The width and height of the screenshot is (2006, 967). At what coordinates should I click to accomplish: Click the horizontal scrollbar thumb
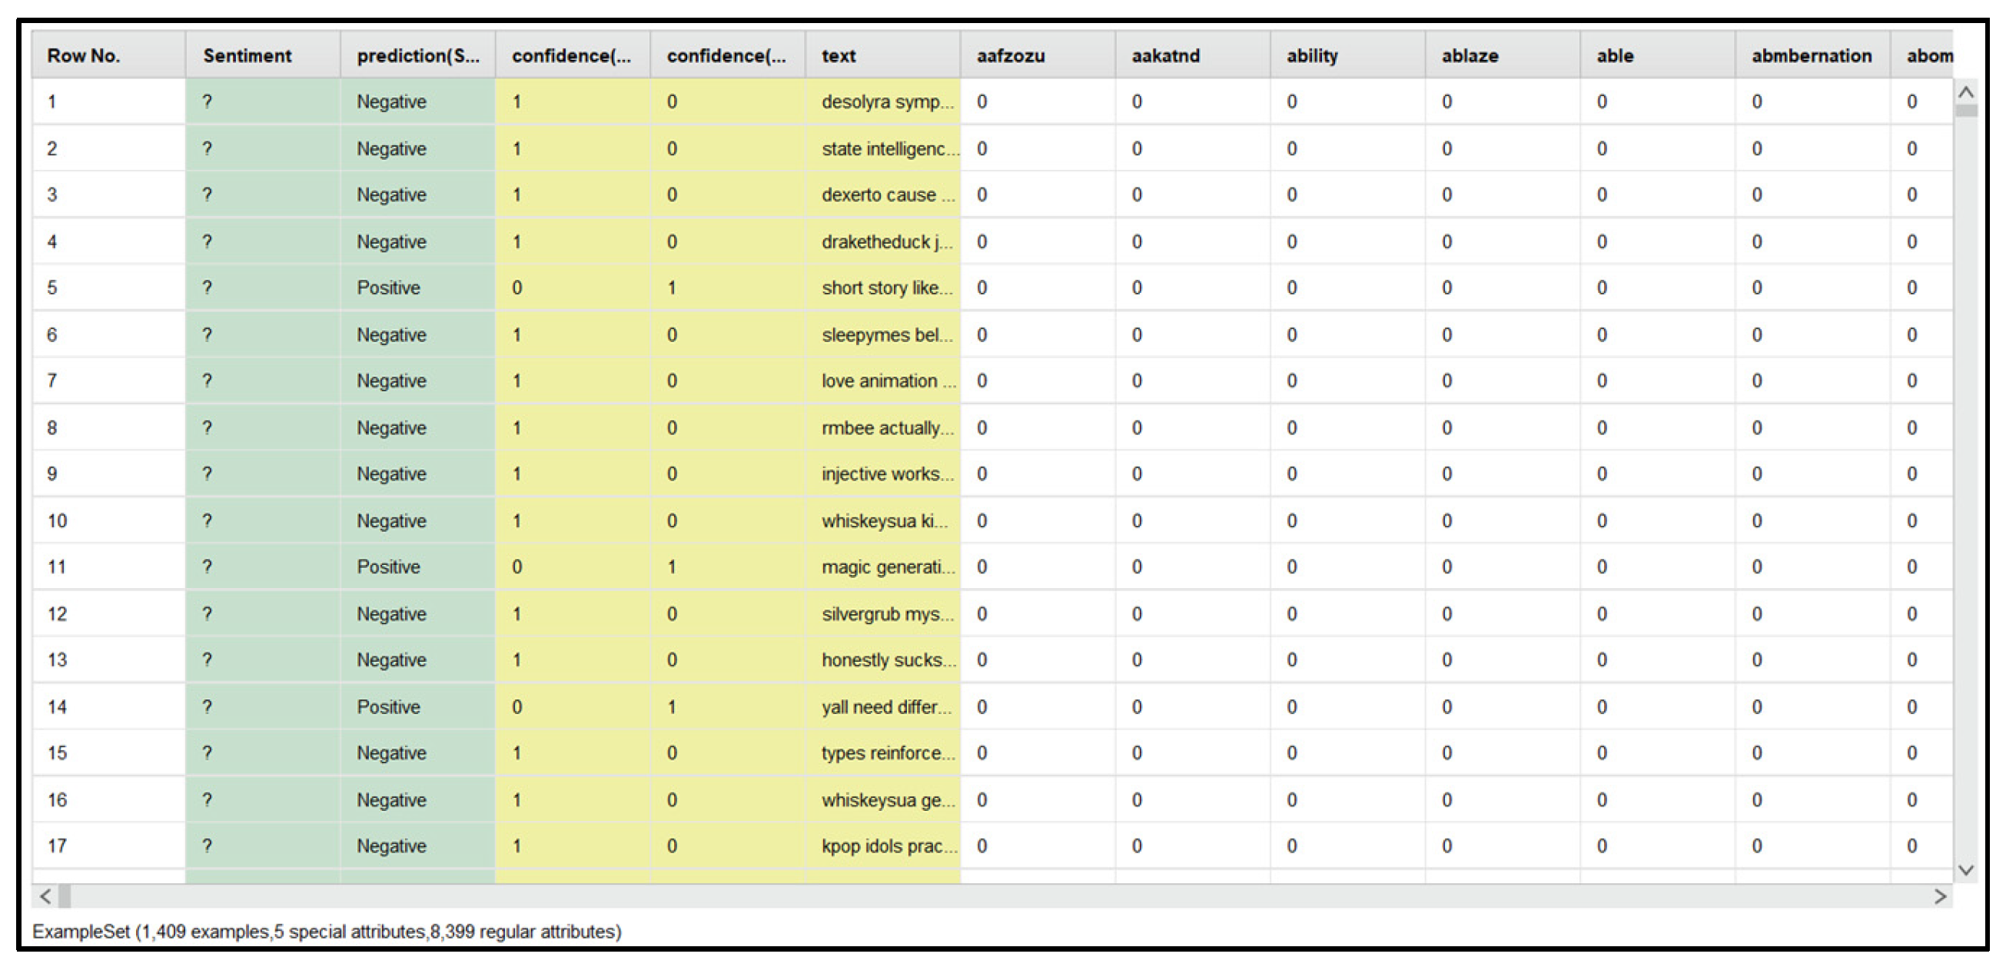click(65, 896)
